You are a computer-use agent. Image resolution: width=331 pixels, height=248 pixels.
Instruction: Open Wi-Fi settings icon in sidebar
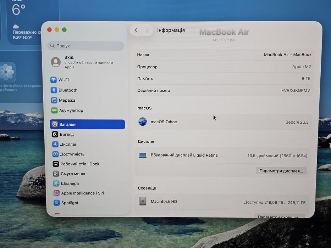click(54, 80)
